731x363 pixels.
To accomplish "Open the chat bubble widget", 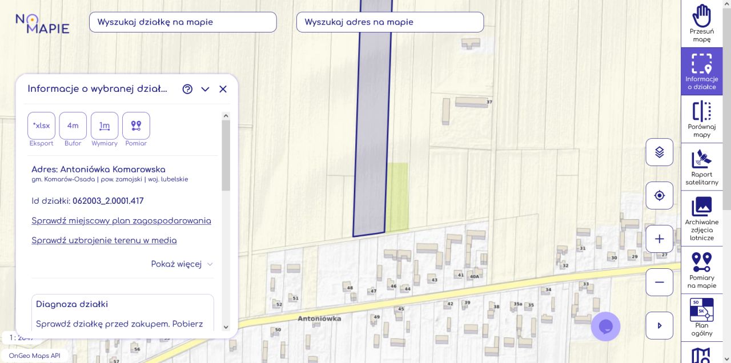I will tap(605, 326).
